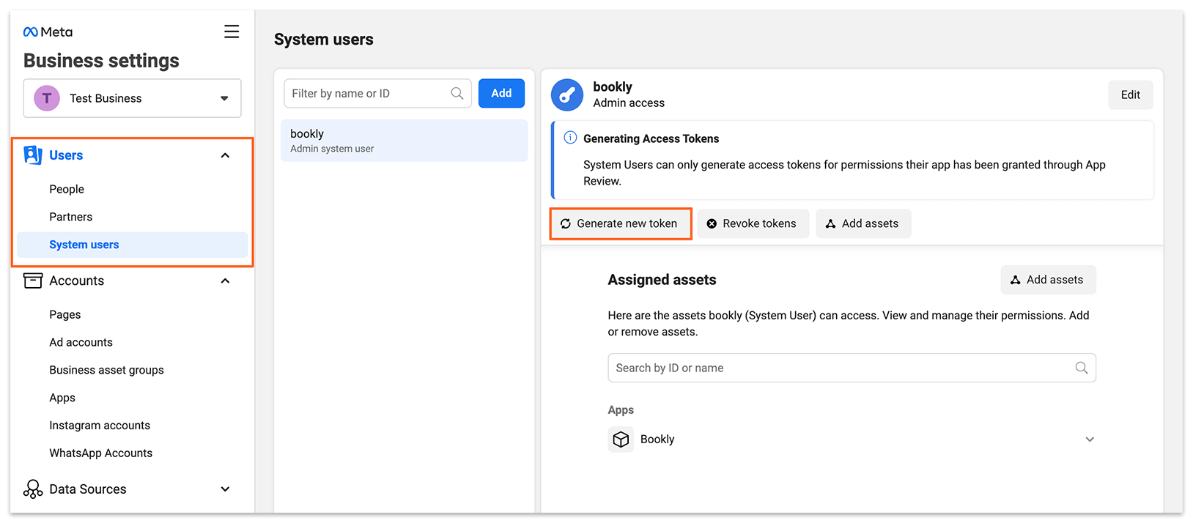Focus the Filter by name or ID field

coord(377,93)
